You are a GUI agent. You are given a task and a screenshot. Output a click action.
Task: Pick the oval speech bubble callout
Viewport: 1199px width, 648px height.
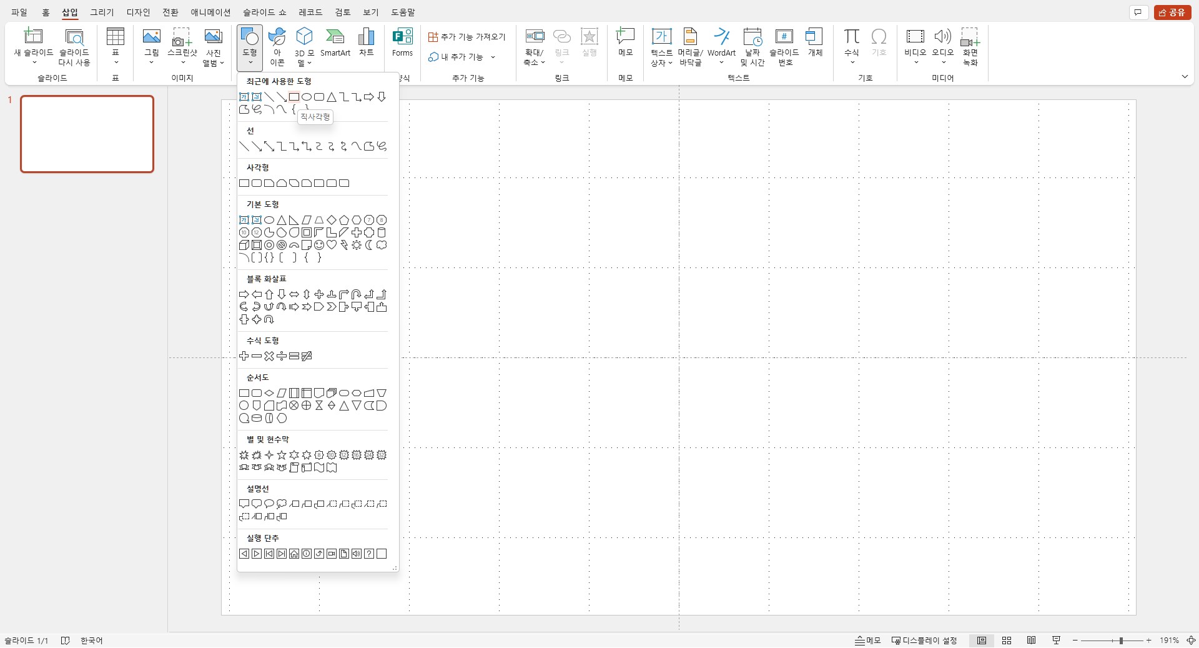click(x=269, y=504)
